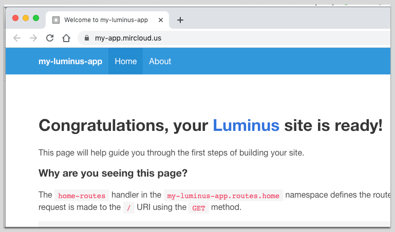Screen dimensions: 395x232
Task: Click the GET method code text
Action: (199, 208)
